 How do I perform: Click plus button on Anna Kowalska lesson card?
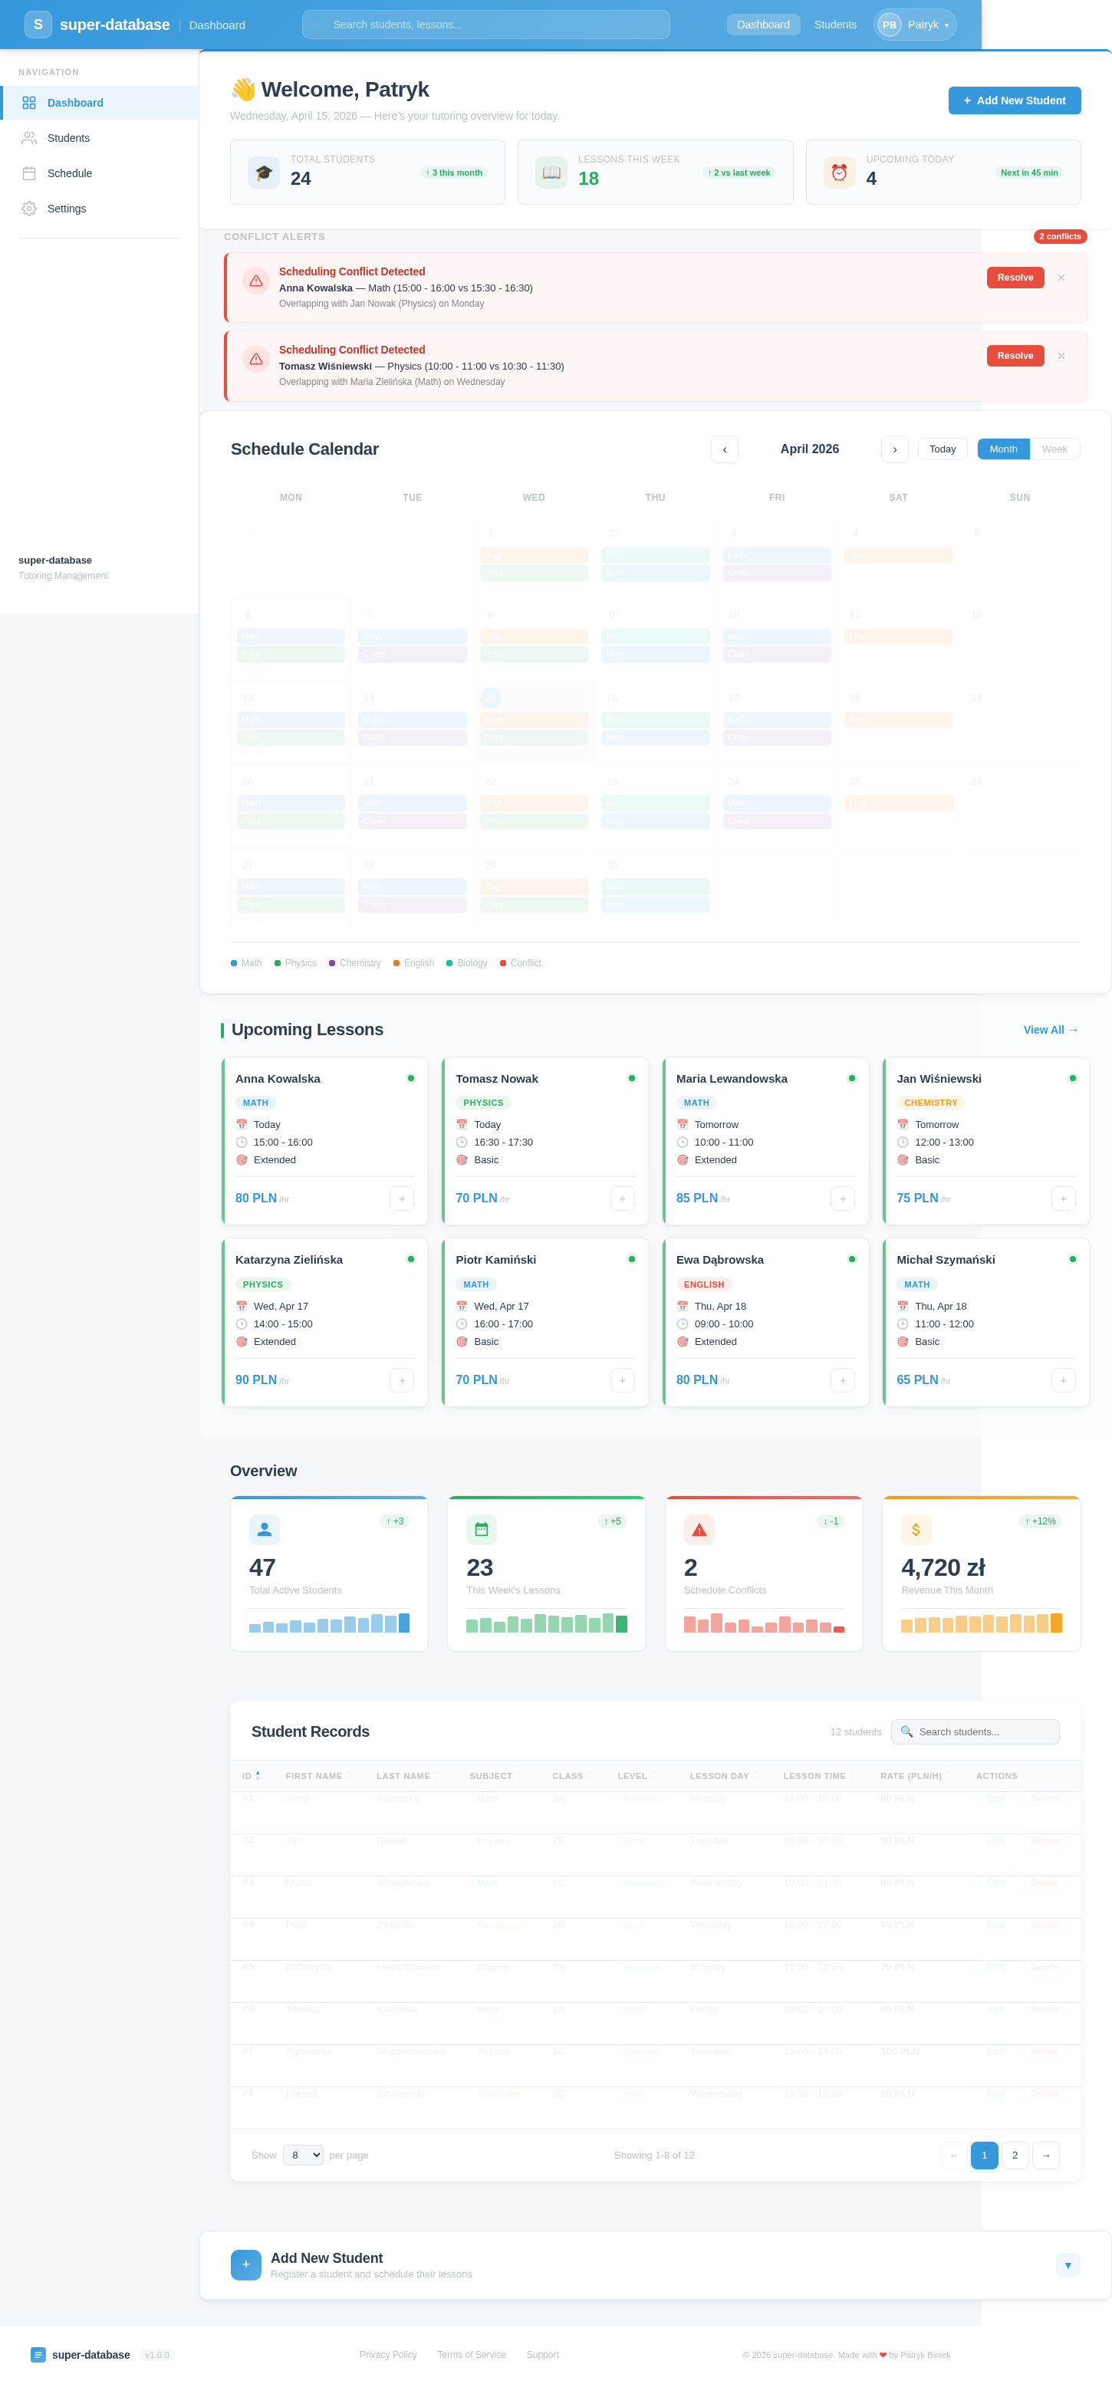[x=402, y=1199]
